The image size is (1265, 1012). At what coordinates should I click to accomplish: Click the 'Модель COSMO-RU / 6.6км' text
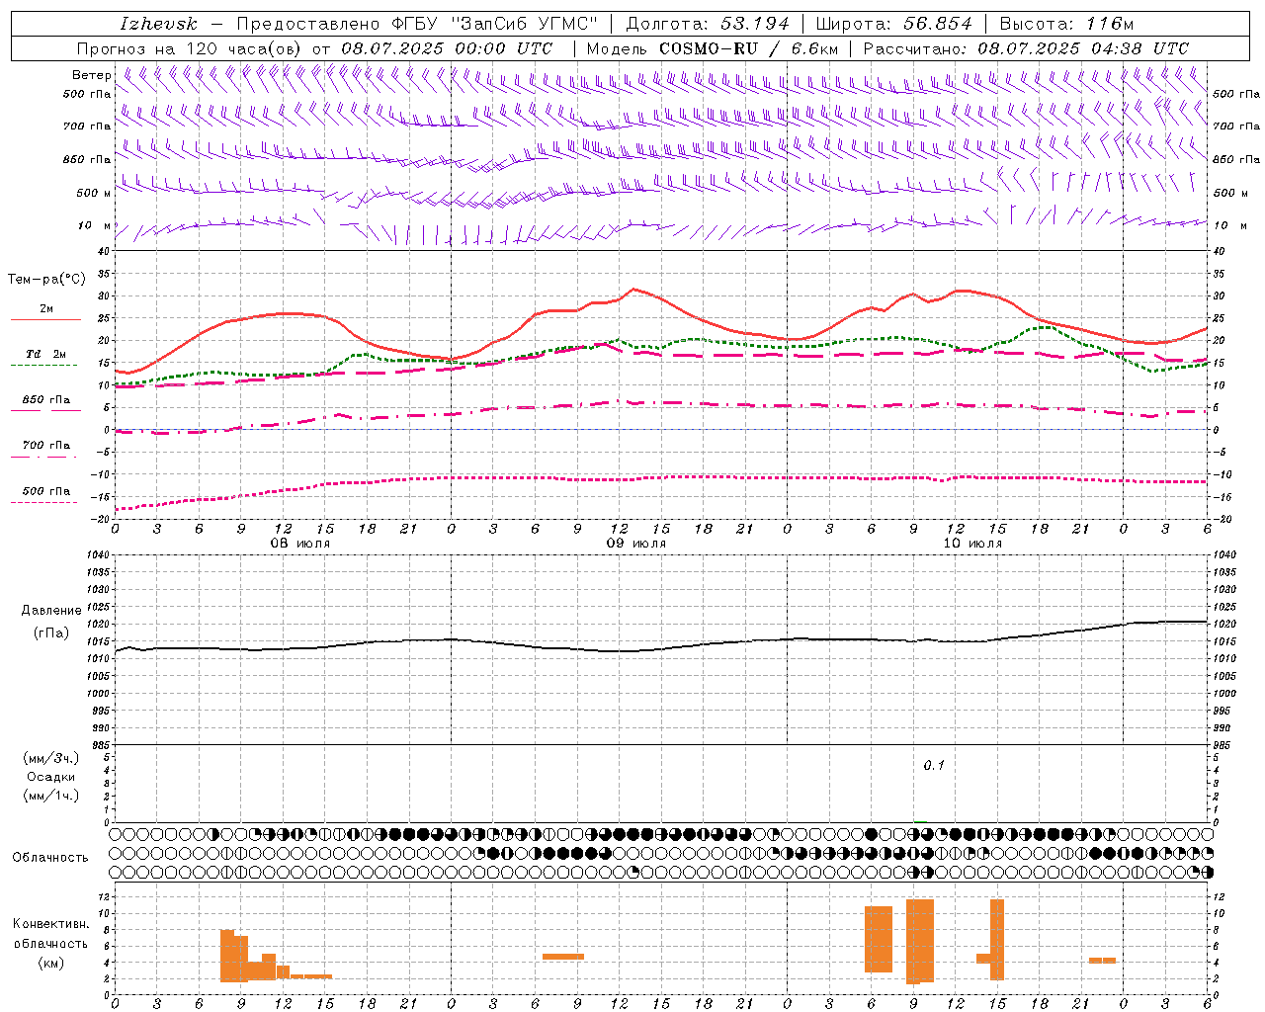point(713,48)
